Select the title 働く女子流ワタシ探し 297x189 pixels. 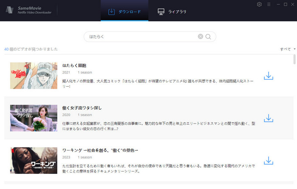tap(82, 108)
